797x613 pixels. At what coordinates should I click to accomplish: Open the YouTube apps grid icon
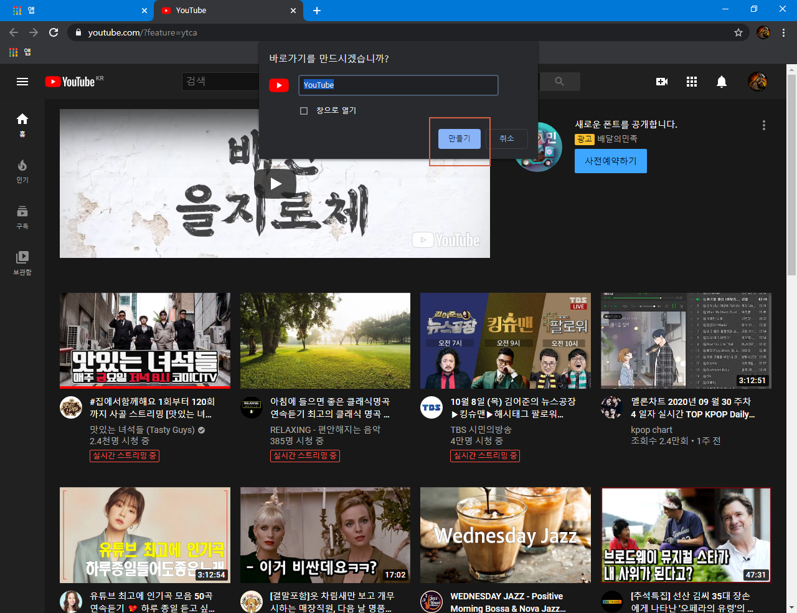[692, 82]
